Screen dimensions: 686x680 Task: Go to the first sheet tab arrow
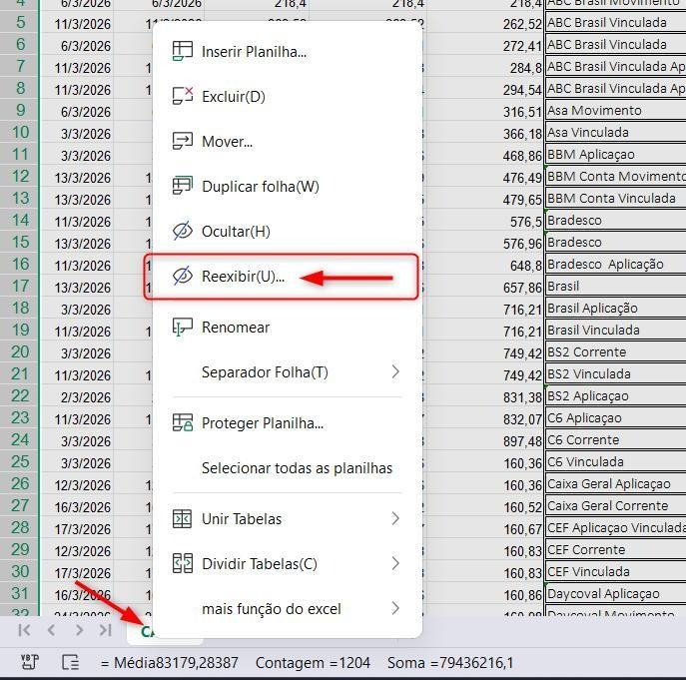(x=25, y=630)
